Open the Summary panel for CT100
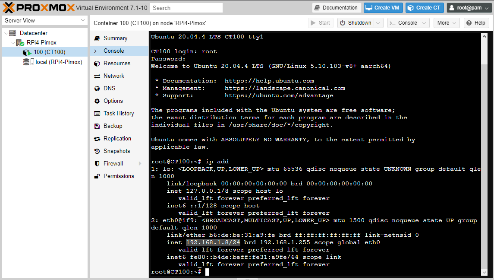Image resolution: width=494 pixels, height=280 pixels. click(114, 38)
